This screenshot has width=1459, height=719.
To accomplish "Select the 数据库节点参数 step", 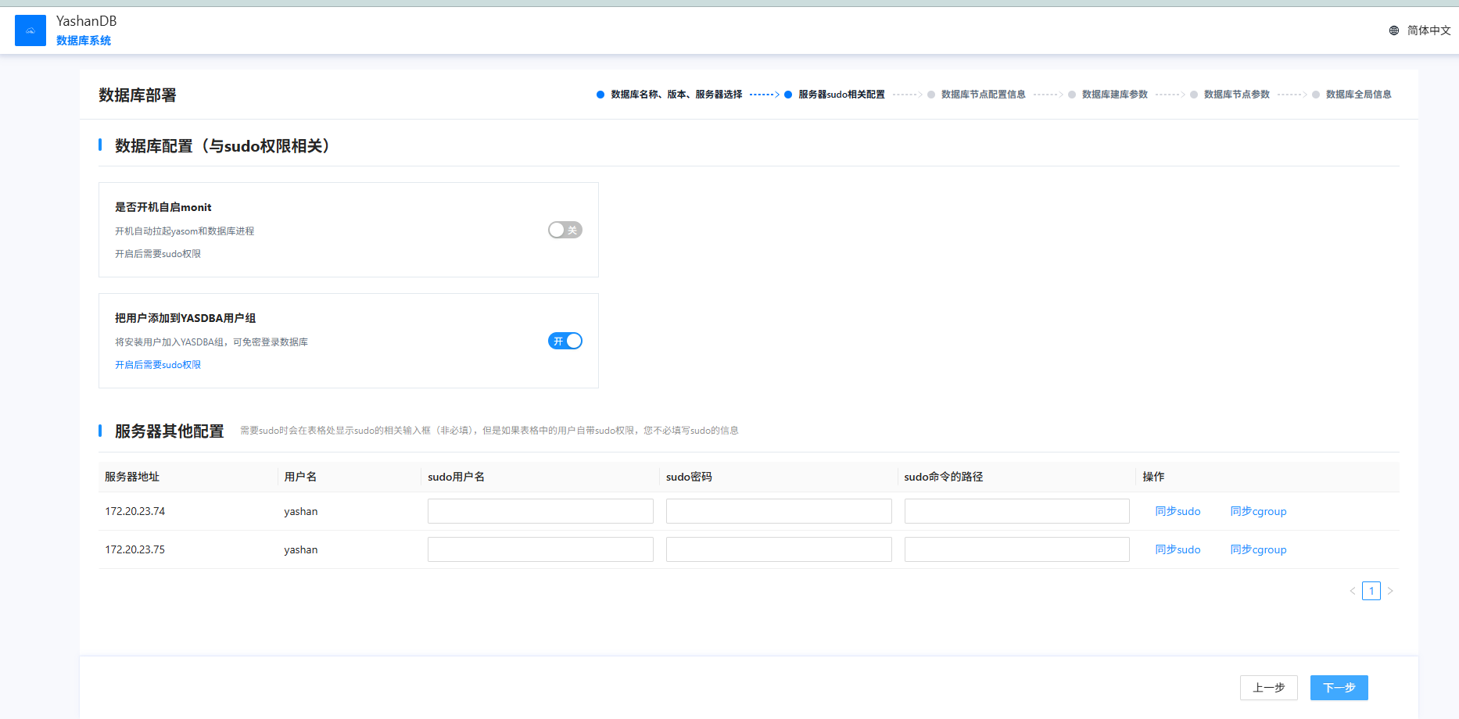I will pyautogui.click(x=1235, y=95).
